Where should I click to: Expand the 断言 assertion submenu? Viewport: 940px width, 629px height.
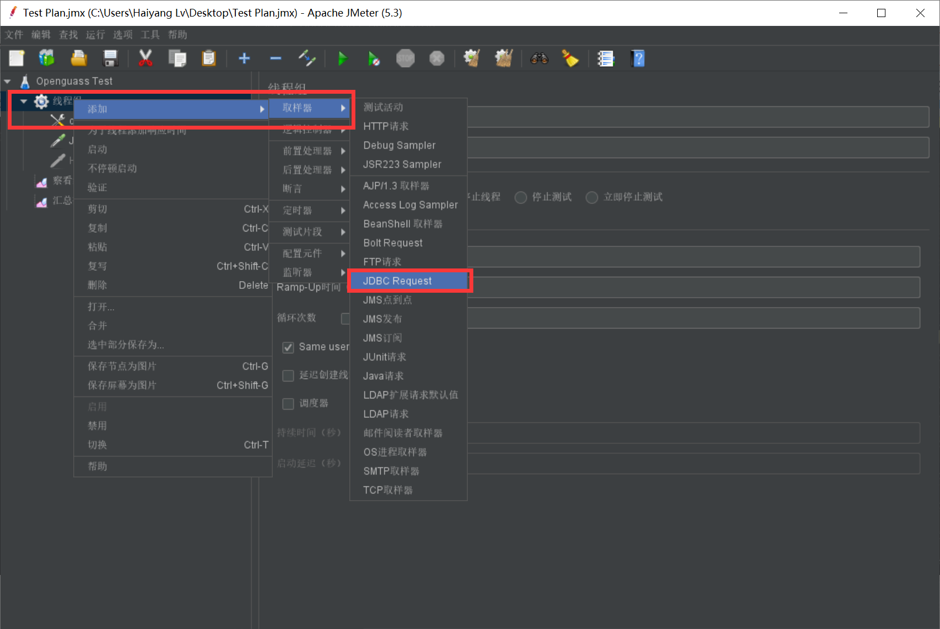309,189
